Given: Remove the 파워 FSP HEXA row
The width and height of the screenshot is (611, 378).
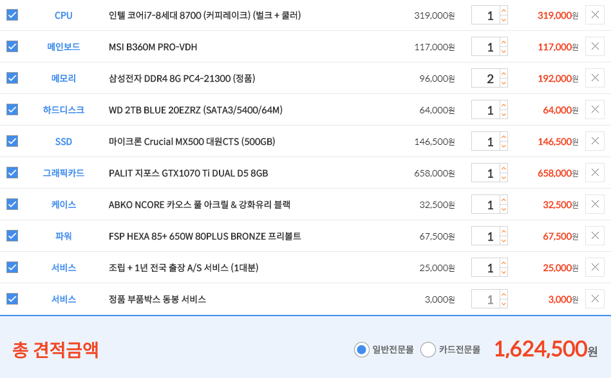Looking at the screenshot, I should click(595, 236).
